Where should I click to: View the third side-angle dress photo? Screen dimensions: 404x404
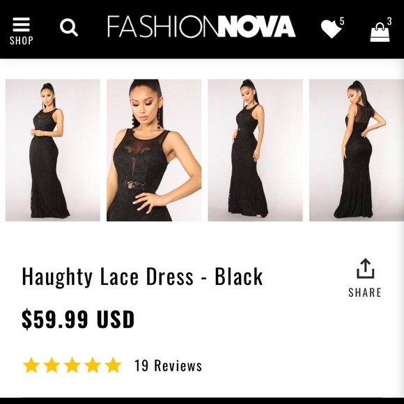tap(256, 150)
